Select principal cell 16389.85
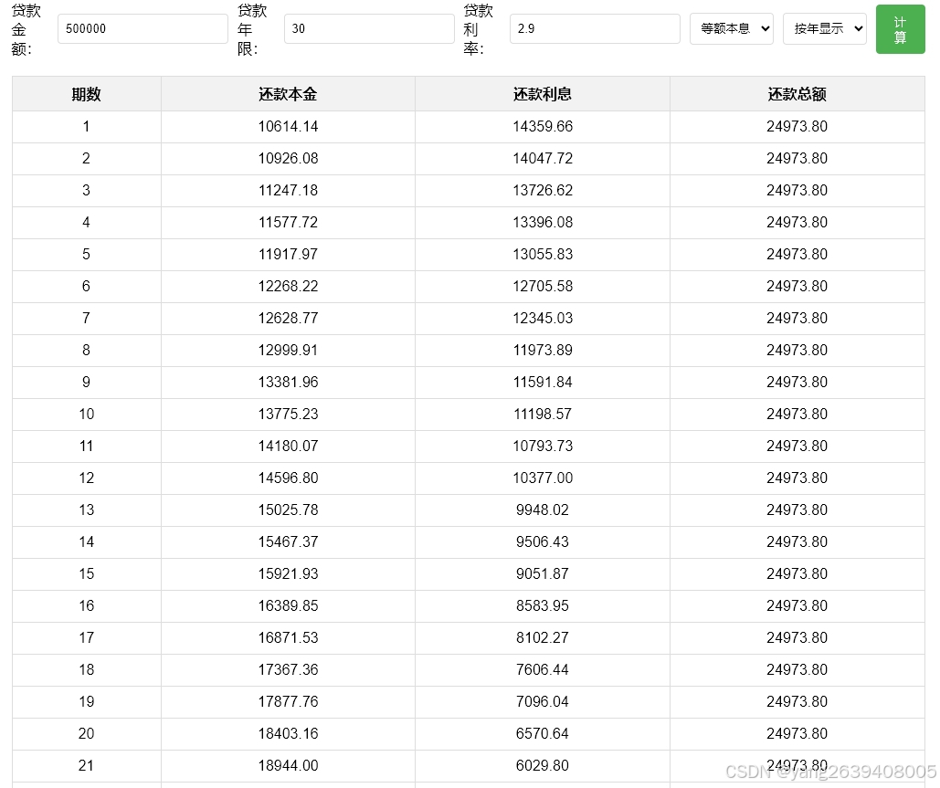Screen dimensions: 940x788 click(x=288, y=605)
